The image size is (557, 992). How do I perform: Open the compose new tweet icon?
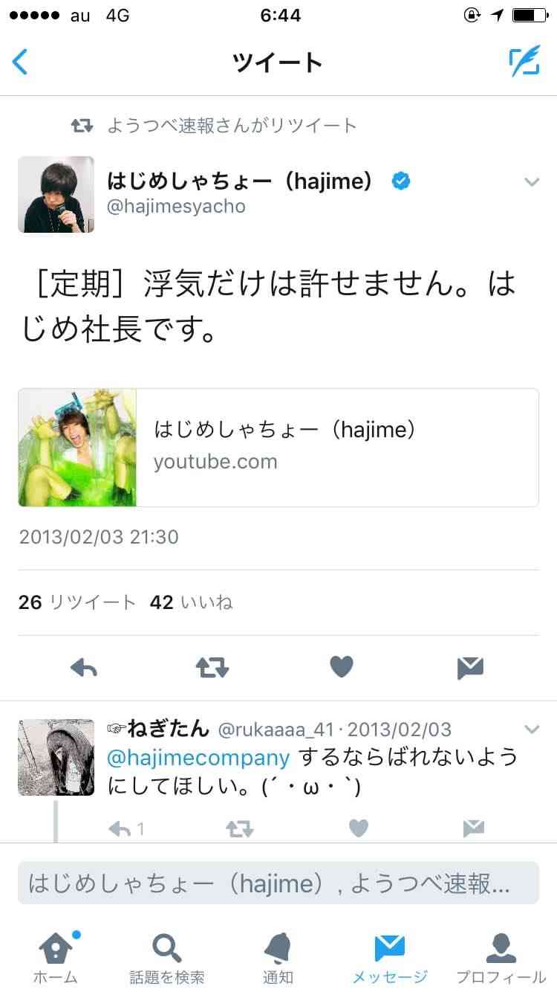524,62
